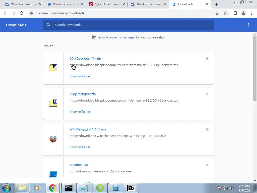Viewport: 257px width, 193px height.
Task: Click the zip icon for DCryDecrypter (1).zip
Action: coord(53,68)
